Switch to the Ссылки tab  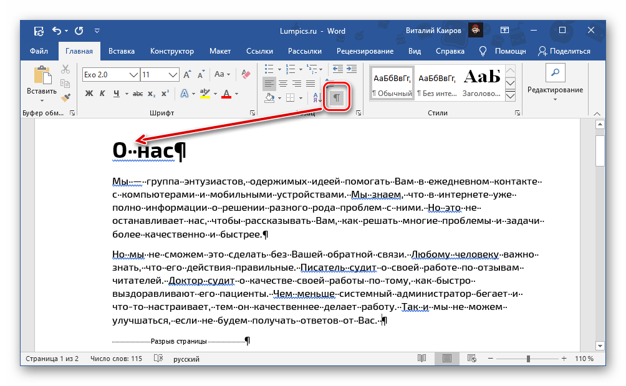click(x=259, y=51)
